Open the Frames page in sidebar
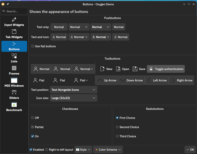197x154 pixels. 14,70
